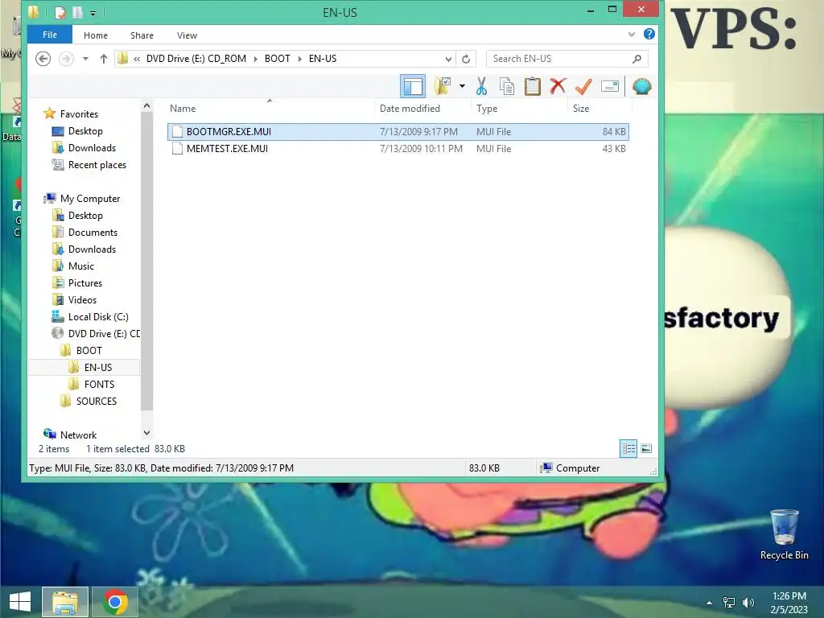Screen dimensions: 824x618
Task: Open the File menu tab
Action: [x=50, y=35]
